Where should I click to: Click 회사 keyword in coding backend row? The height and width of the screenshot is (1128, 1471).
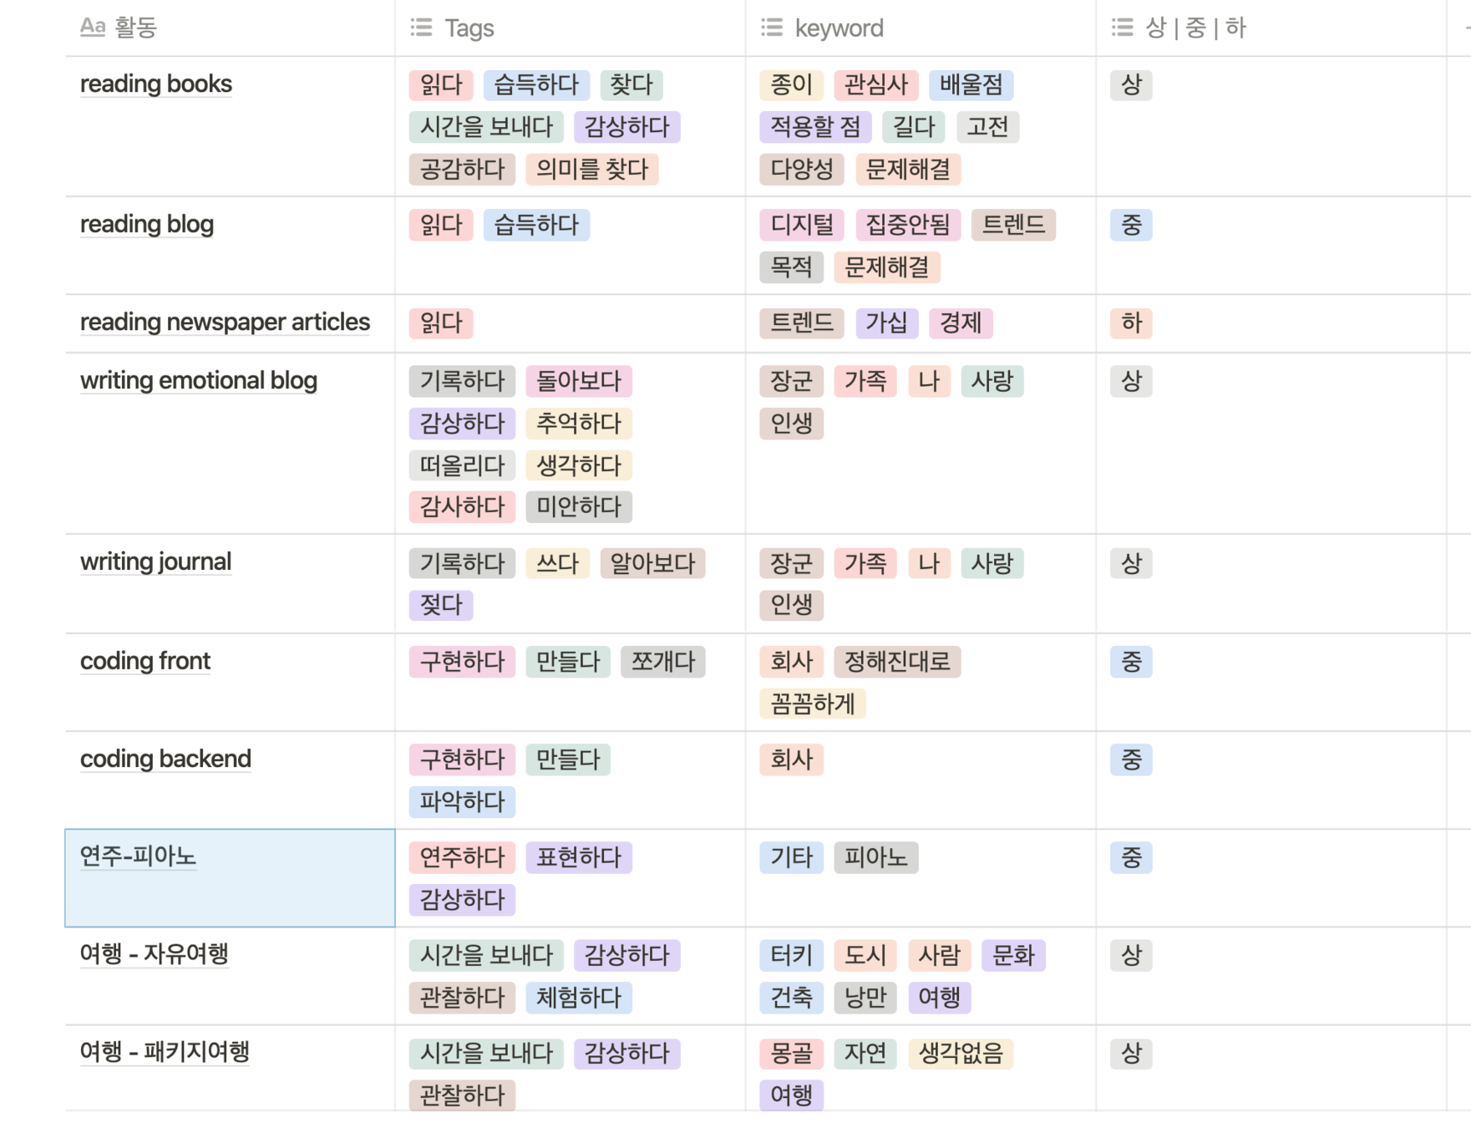[x=791, y=760]
